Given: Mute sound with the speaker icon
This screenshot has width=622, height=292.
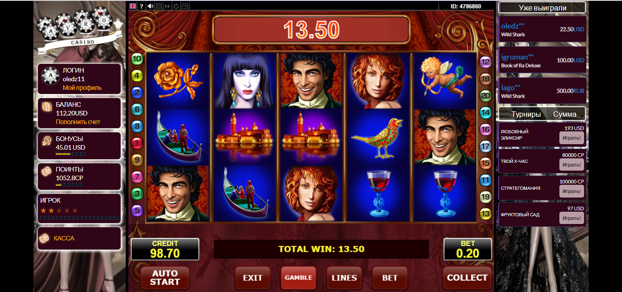Looking at the screenshot, I should pyautogui.click(x=150, y=6).
